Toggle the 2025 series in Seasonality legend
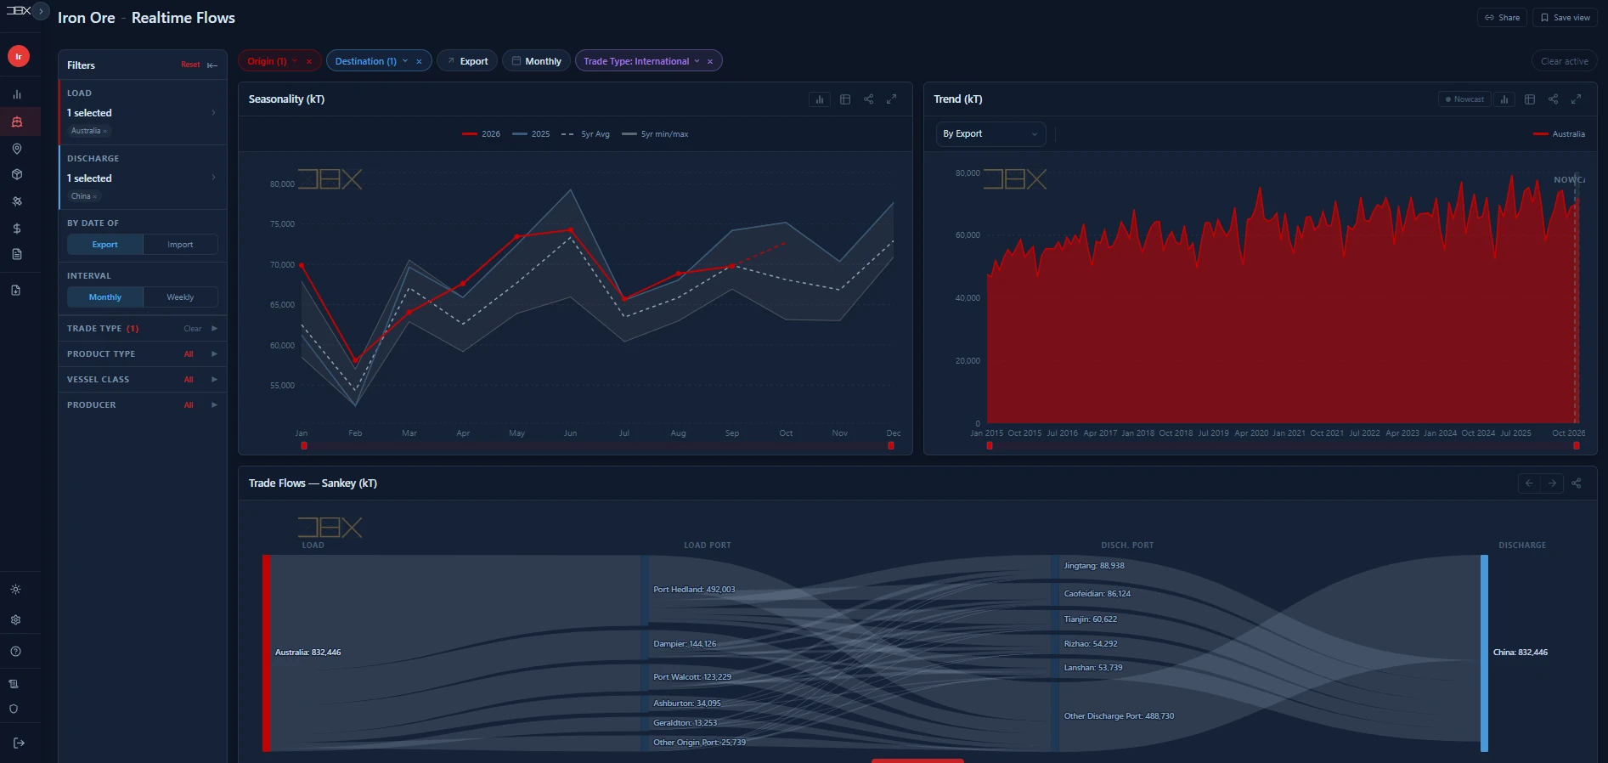 click(532, 134)
